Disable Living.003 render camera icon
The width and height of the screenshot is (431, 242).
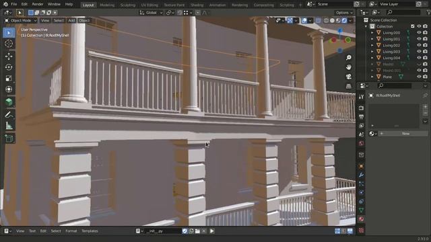click(425, 52)
